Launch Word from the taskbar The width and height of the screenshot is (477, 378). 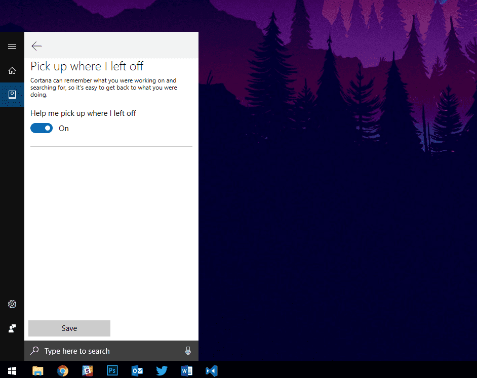[187, 371]
